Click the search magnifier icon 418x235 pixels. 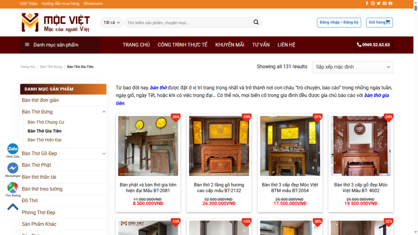pos(256,22)
